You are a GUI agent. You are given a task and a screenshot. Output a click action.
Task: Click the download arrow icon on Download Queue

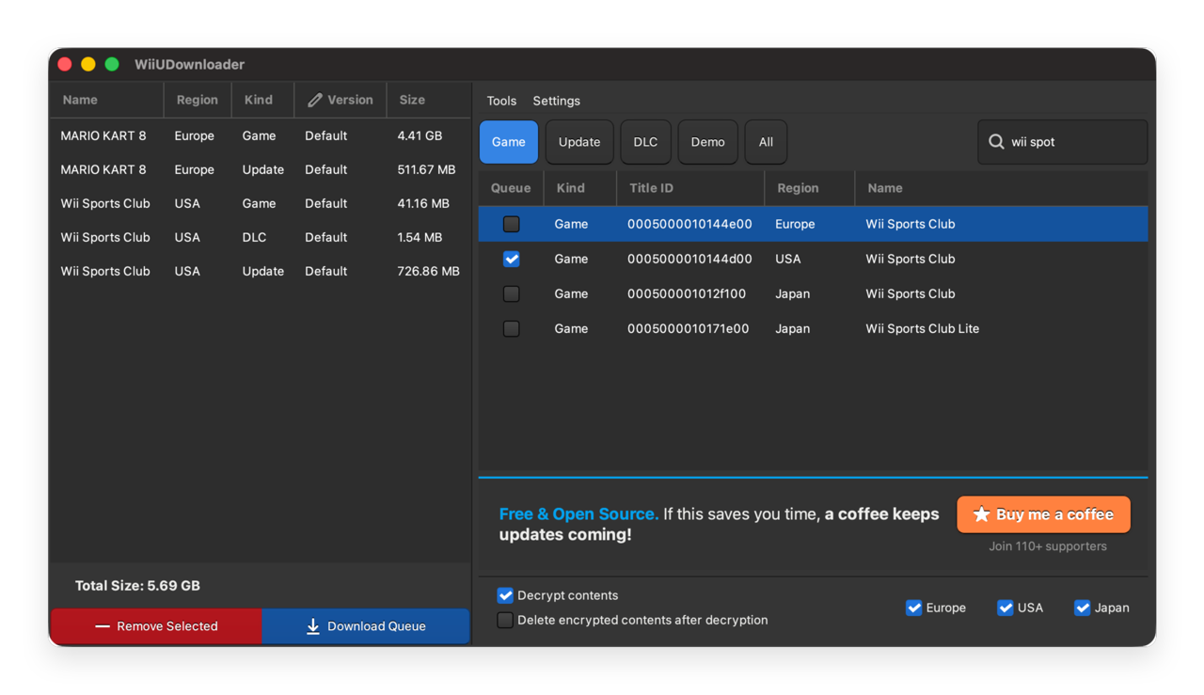[x=313, y=626]
